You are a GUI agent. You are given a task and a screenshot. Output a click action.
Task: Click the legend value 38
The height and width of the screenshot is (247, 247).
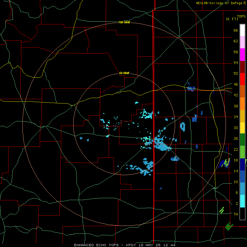(236, 106)
